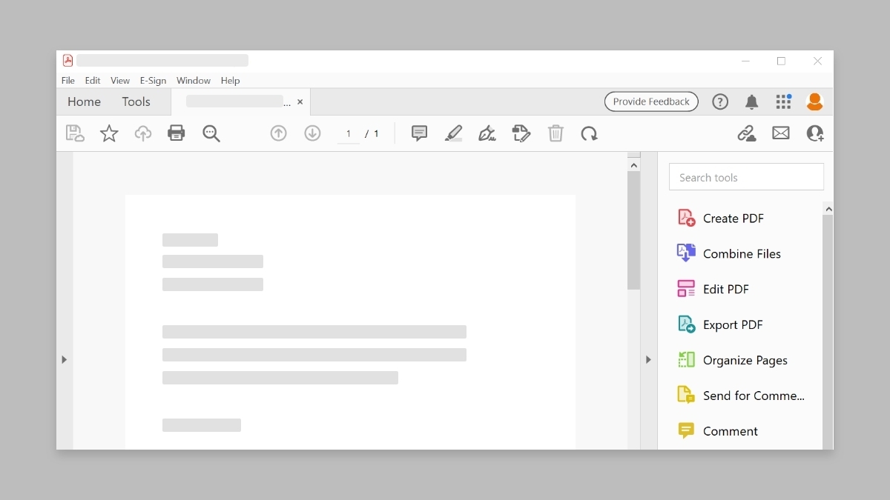Click the Save to cloud icon
The width and height of the screenshot is (890, 500).
point(75,133)
